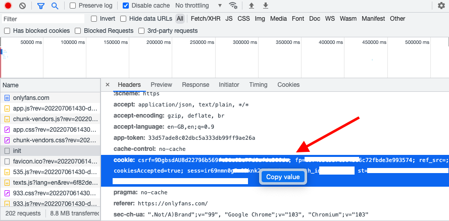Image resolution: width=449 pixels, height=221 pixels.
Task: Click 202 requests status text
Action: point(23,213)
